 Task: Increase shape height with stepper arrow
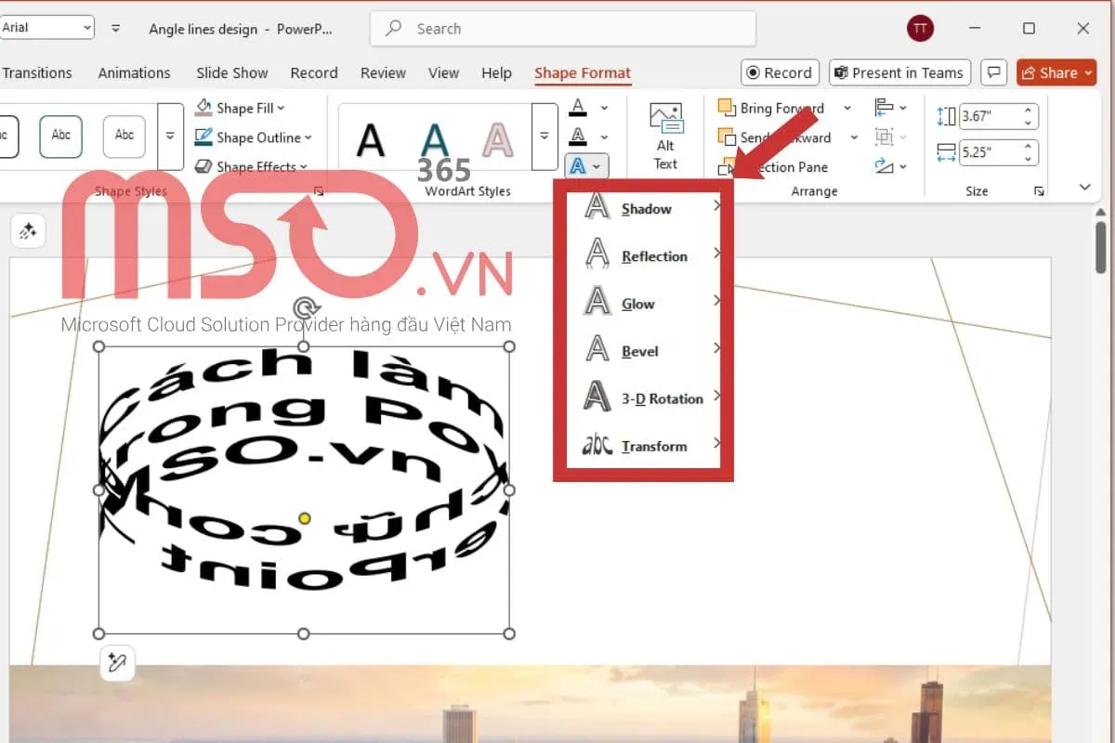1029,111
